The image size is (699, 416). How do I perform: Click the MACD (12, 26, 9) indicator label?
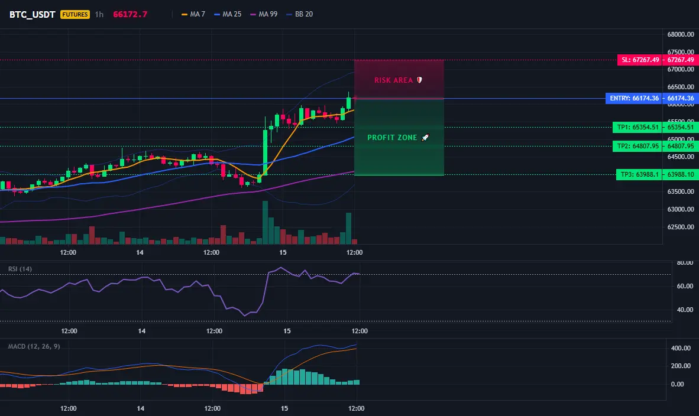pos(34,346)
